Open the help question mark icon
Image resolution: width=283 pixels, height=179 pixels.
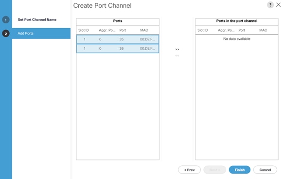(270, 5)
